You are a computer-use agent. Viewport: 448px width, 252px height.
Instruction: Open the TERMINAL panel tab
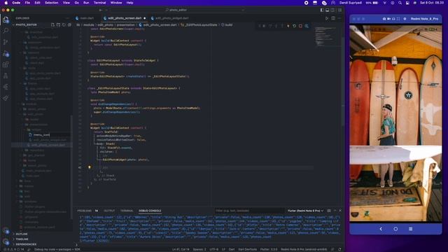tap(127, 211)
